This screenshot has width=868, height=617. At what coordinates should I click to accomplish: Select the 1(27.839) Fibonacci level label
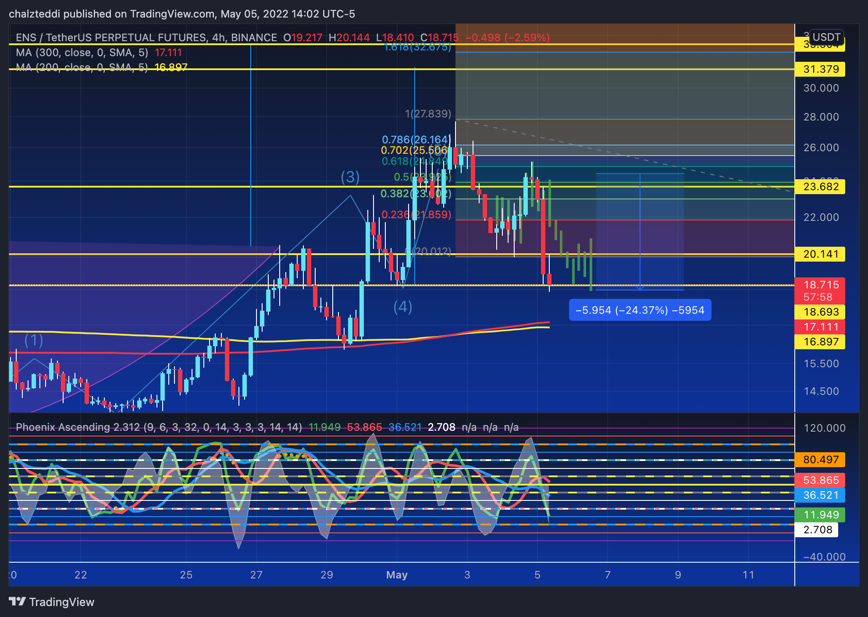pos(428,114)
